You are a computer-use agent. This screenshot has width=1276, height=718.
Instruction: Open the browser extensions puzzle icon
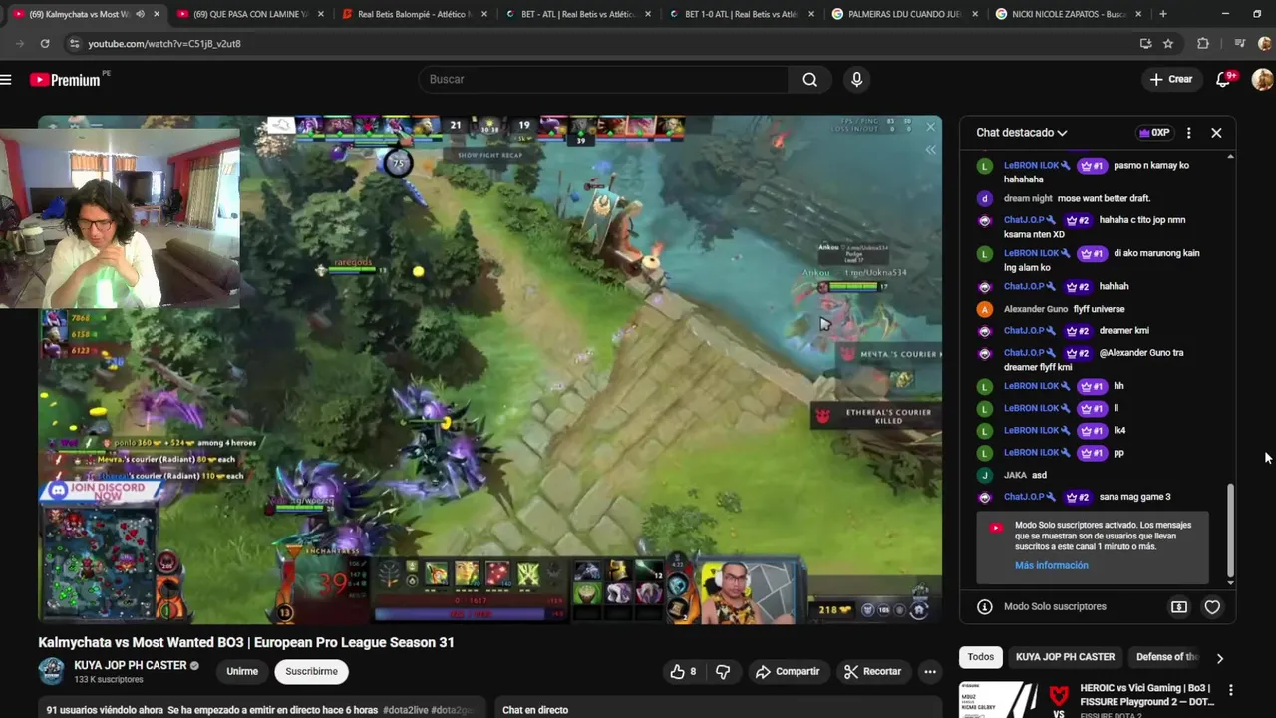pyautogui.click(x=1203, y=44)
